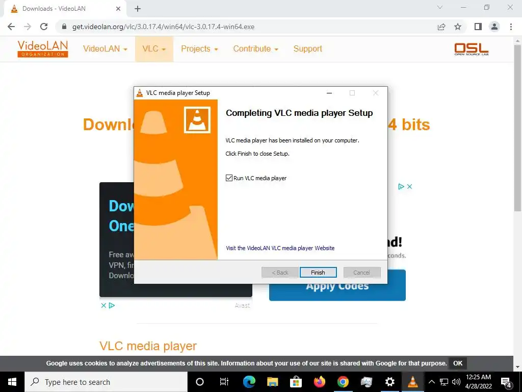Click the page vertical scrollbar thumb
Viewport: 522px width, 392px height.
point(517,128)
